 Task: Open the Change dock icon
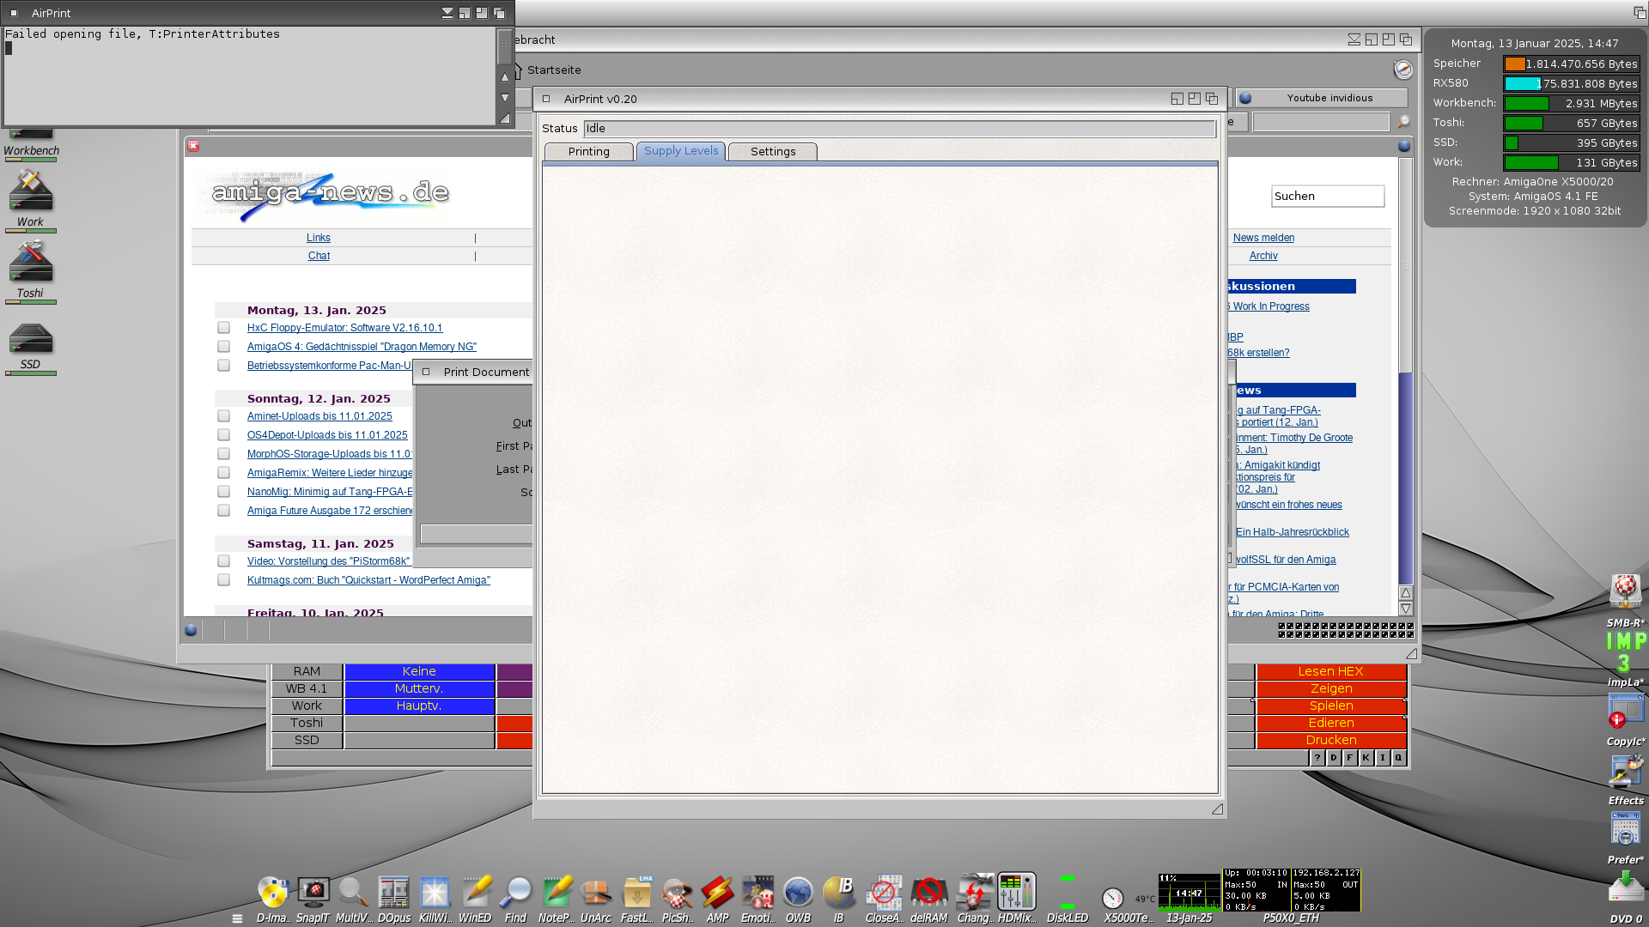click(x=974, y=893)
